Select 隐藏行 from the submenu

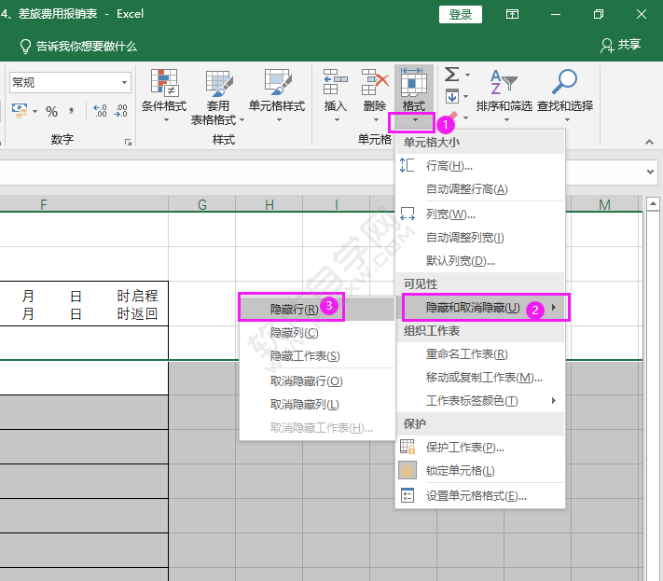click(x=293, y=309)
